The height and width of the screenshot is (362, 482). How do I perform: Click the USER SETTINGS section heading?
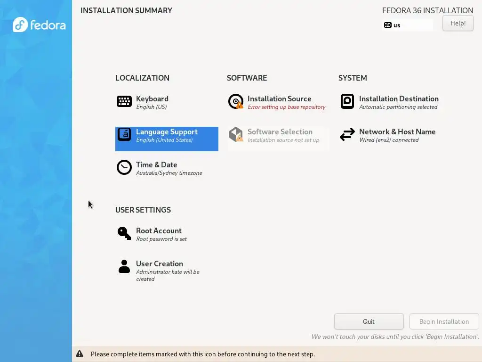pyautogui.click(x=143, y=210)
